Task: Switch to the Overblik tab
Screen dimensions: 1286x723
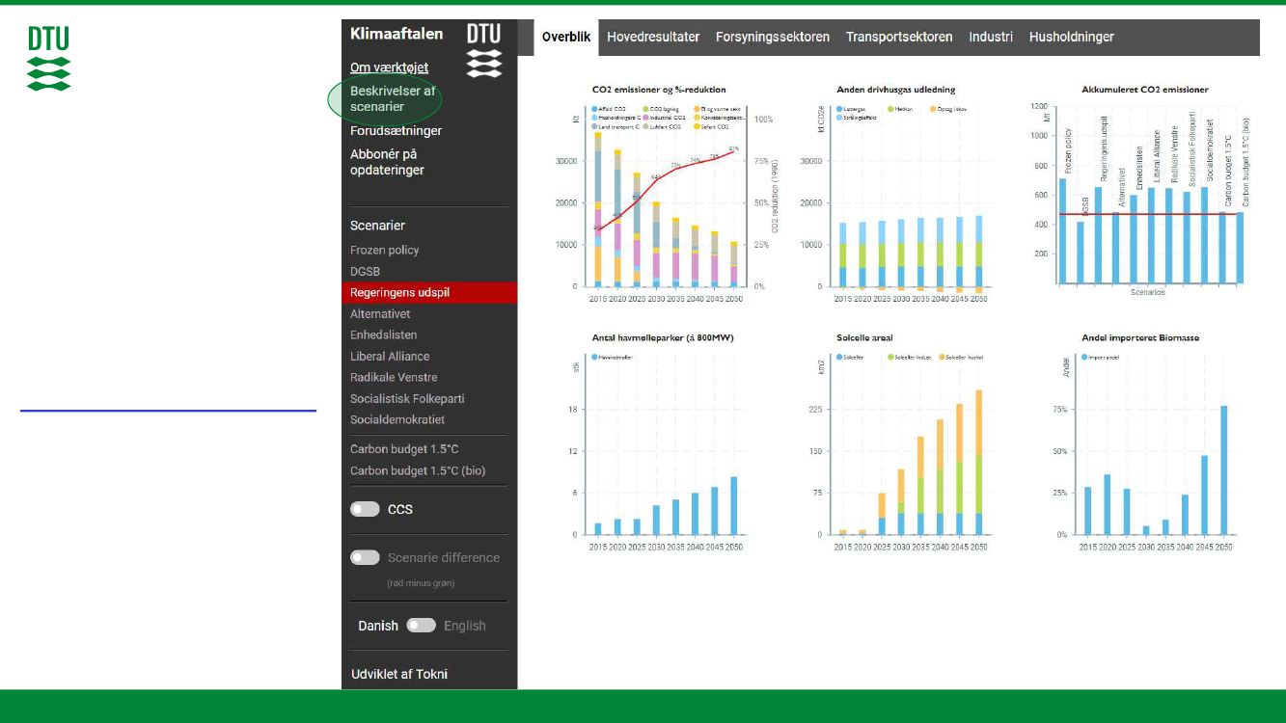Action: coord(566,37)
